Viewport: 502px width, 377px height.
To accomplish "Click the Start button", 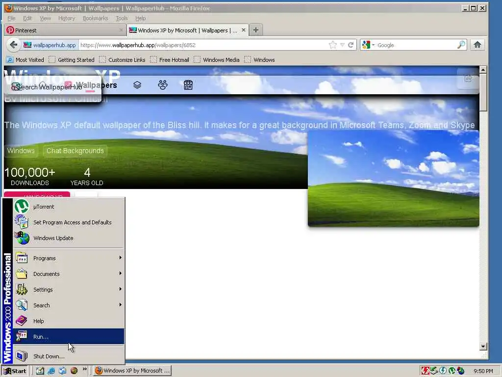I will [x=15, y=371].
